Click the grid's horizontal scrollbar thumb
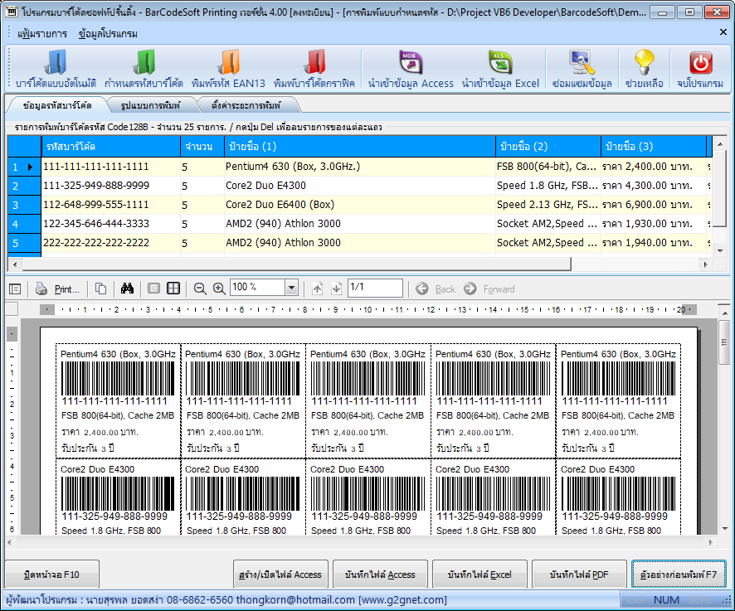Image resolution: width=735 pixels, height=611 pixels. [x=297, y=264]
